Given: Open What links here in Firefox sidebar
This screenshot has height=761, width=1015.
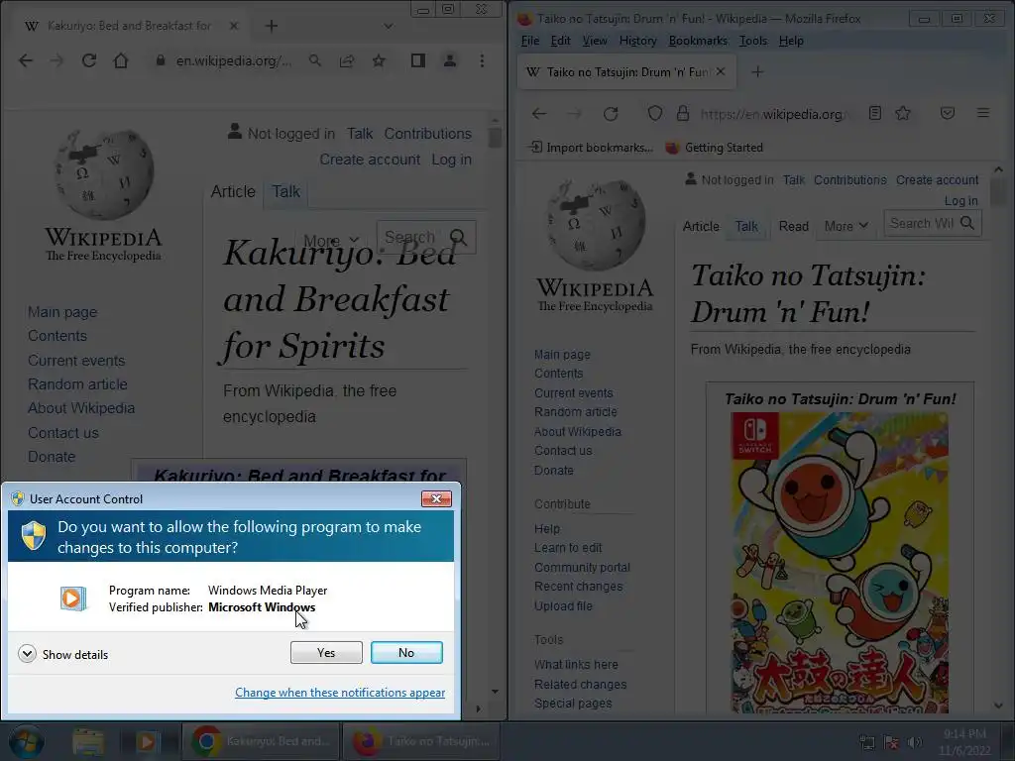Looking at the screenshot, I should 576,665.
